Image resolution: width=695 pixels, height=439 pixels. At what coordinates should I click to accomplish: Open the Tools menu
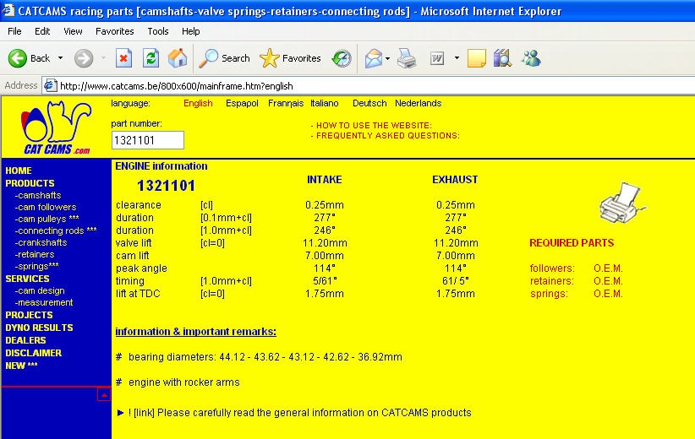pos(158,31)
